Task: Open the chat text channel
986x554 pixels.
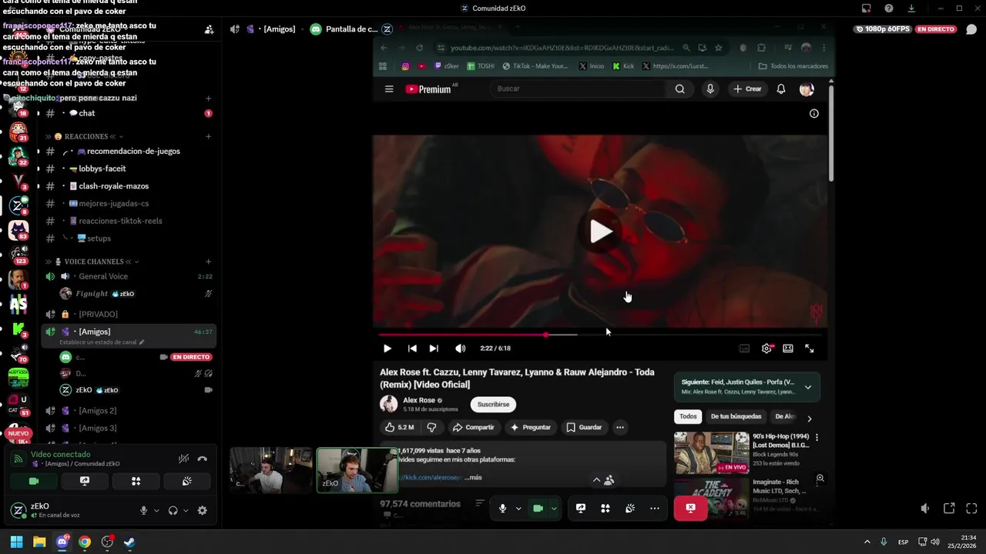Action: click(127, 113)
